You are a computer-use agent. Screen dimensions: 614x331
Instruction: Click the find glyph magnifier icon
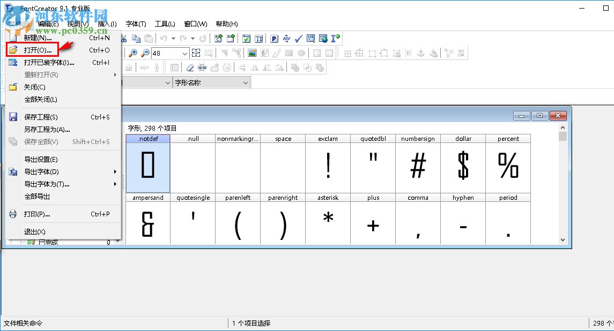[x=311, y=39]
